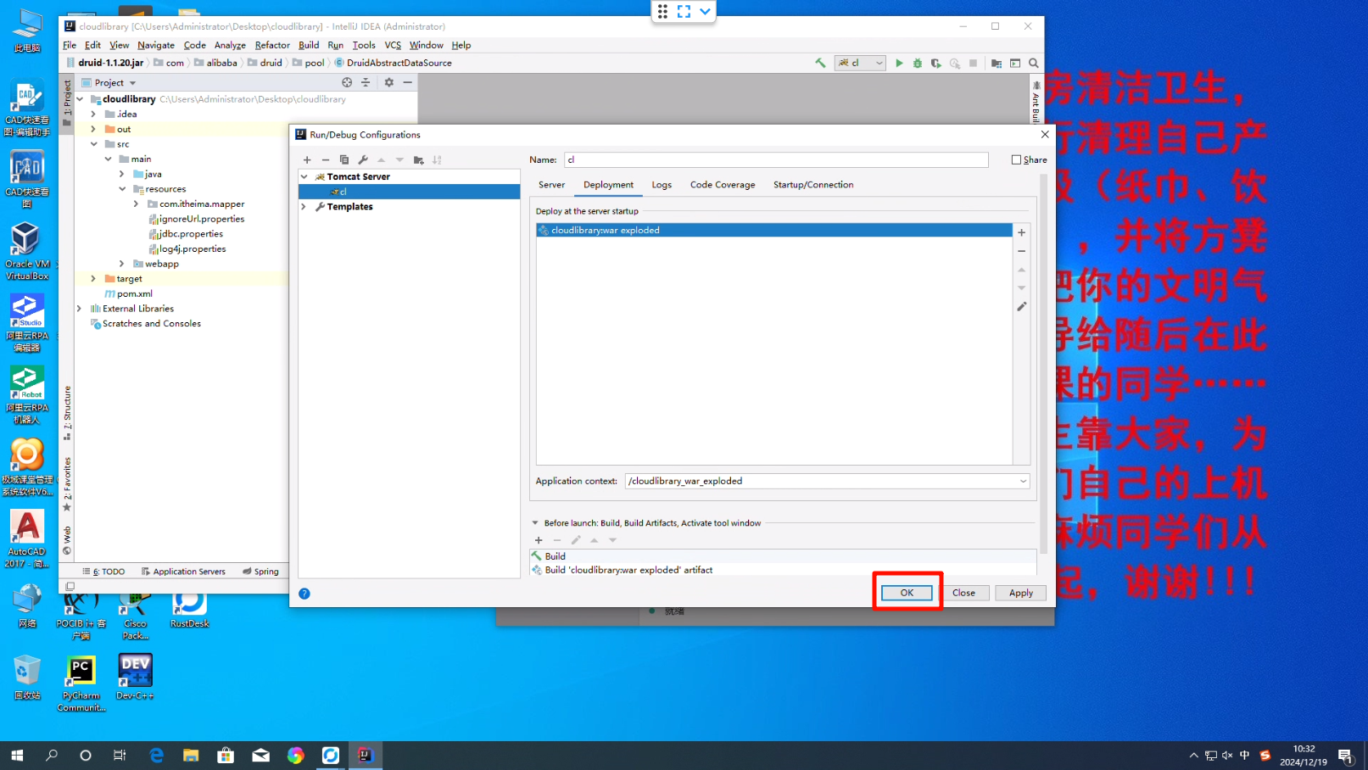Collapse the Before launch section
1368x770 pixels.
pos(535,523)
